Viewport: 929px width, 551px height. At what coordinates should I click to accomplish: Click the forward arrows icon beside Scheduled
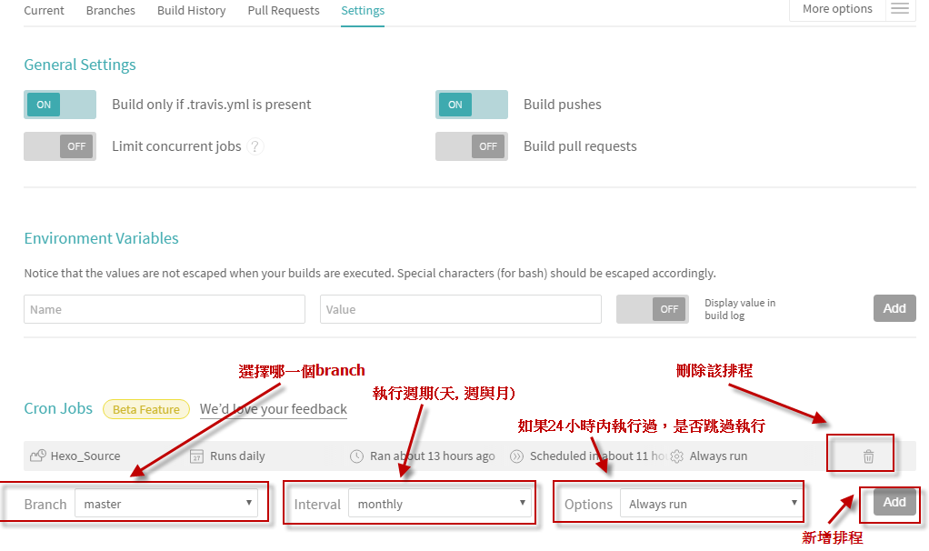click(x=517, y=456)
